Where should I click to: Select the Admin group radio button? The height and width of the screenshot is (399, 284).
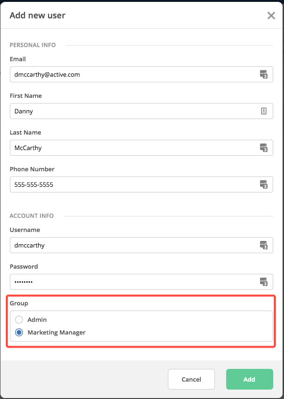pos(19,320)
